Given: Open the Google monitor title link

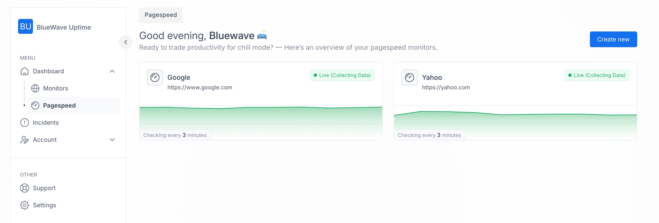Looking at the screenshot, I should [x=179, y=77].
